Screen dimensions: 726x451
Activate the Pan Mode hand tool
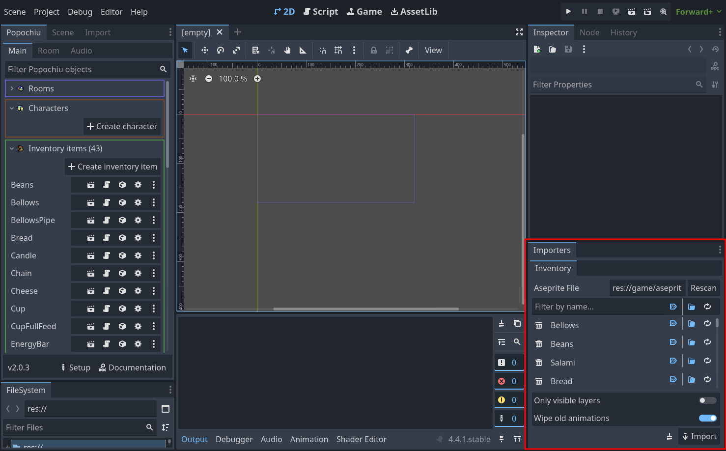click(x=287, y=50)
